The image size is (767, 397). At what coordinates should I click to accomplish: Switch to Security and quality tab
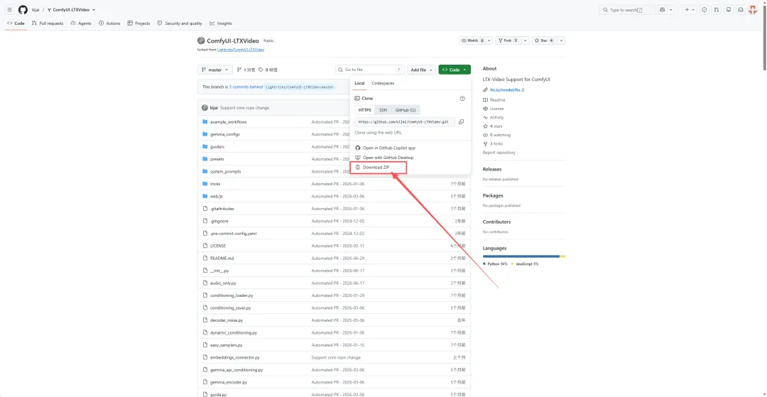click(180, 23)
